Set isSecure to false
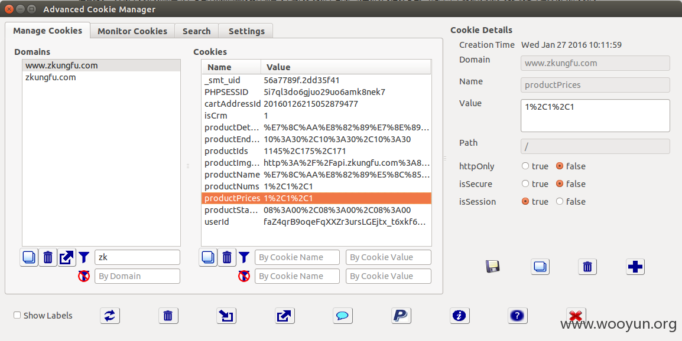Screen dimensions: 682x341 [x=560, y=183]
